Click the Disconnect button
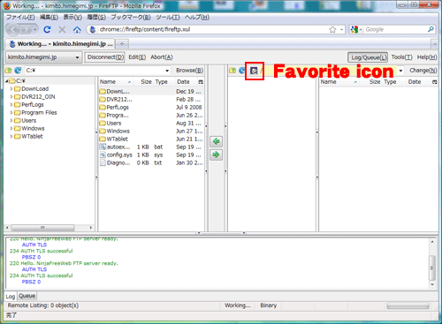This screenshot has height=324, width=442. [105, 57]
